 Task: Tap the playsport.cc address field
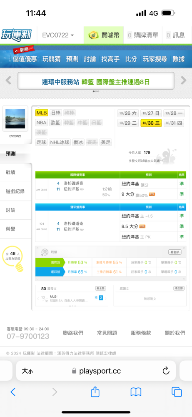tap(96, 371)
